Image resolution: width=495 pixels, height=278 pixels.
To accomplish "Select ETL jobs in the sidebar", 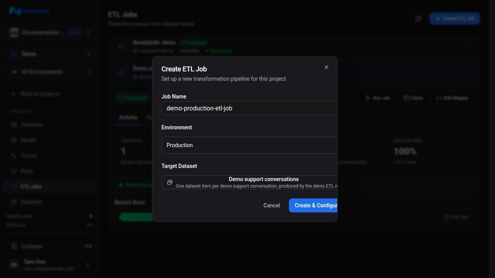I will pyautogui.click(x=49, y=186).
